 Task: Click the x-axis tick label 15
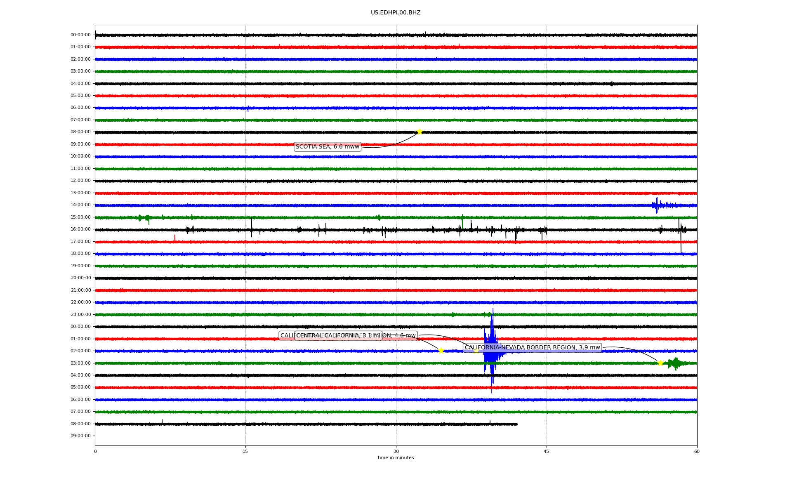245,451
